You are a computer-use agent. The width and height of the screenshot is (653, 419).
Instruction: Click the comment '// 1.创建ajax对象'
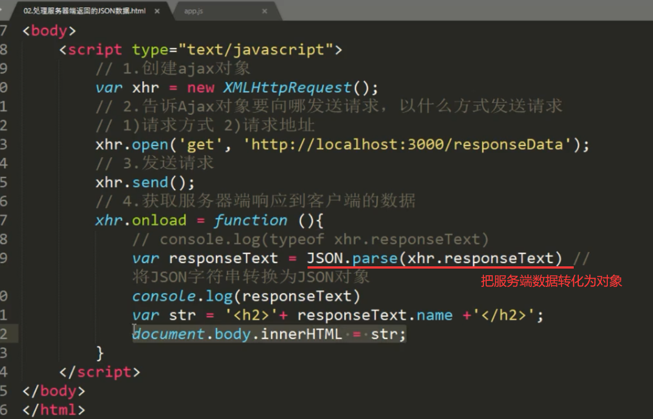click(x=173, y=69)
